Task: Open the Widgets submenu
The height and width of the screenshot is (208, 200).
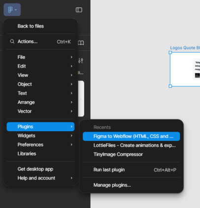Action: (x=40, y=136)
